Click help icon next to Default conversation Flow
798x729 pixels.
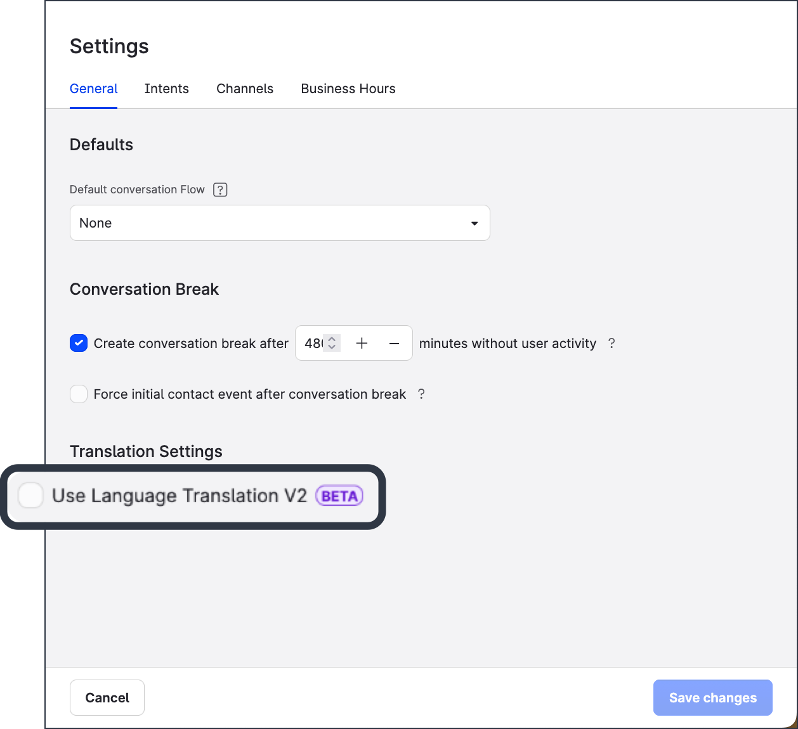[220, 190]
